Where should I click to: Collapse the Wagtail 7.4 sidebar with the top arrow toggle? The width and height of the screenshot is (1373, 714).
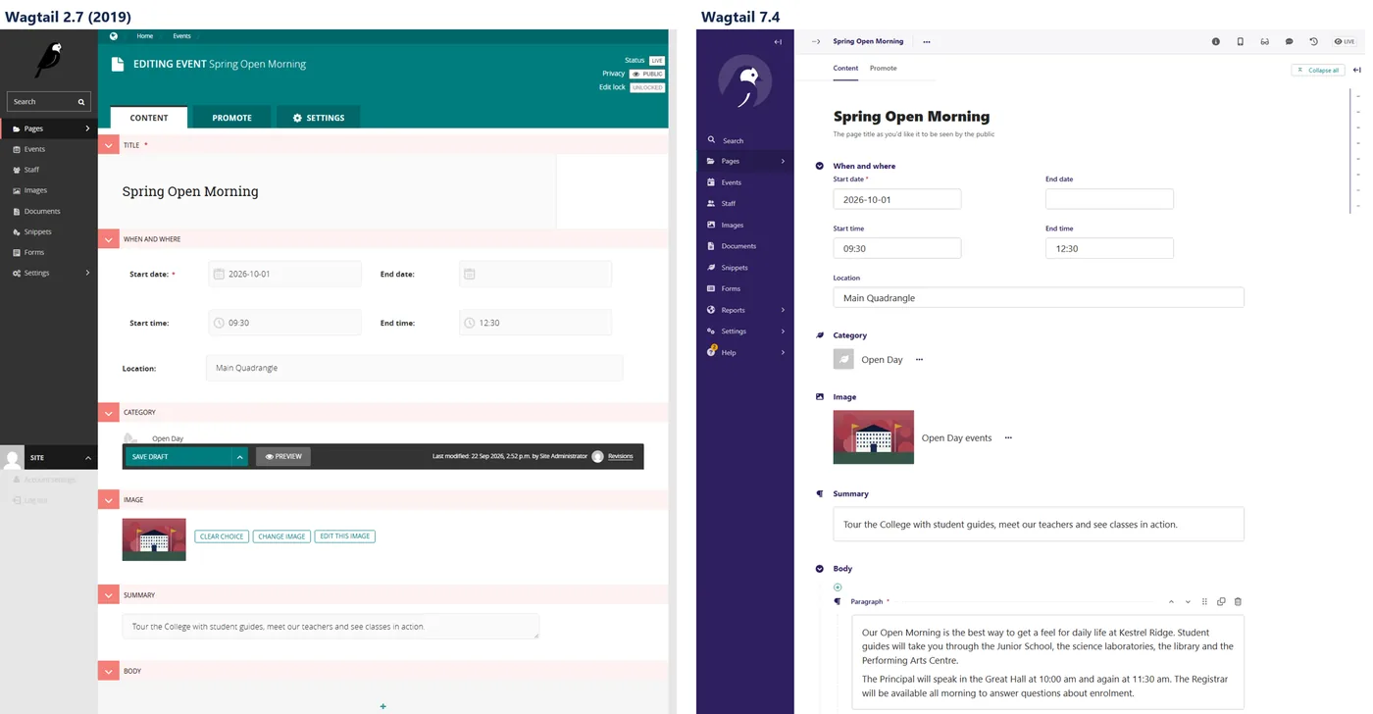click(x=778, y=42)
